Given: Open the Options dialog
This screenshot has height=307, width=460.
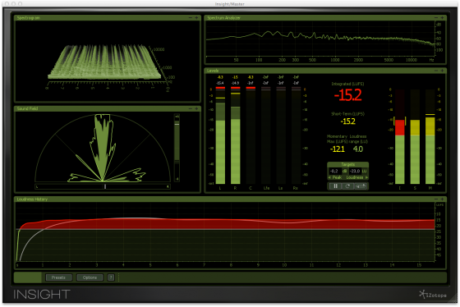Looking at the screenshot, I should (x=90, y=277).
